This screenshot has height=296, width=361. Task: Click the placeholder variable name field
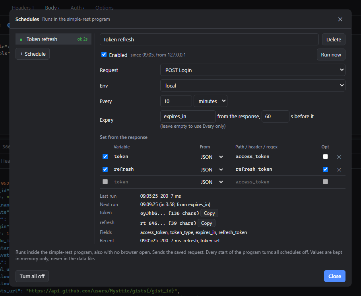click(x=155, y=182)
